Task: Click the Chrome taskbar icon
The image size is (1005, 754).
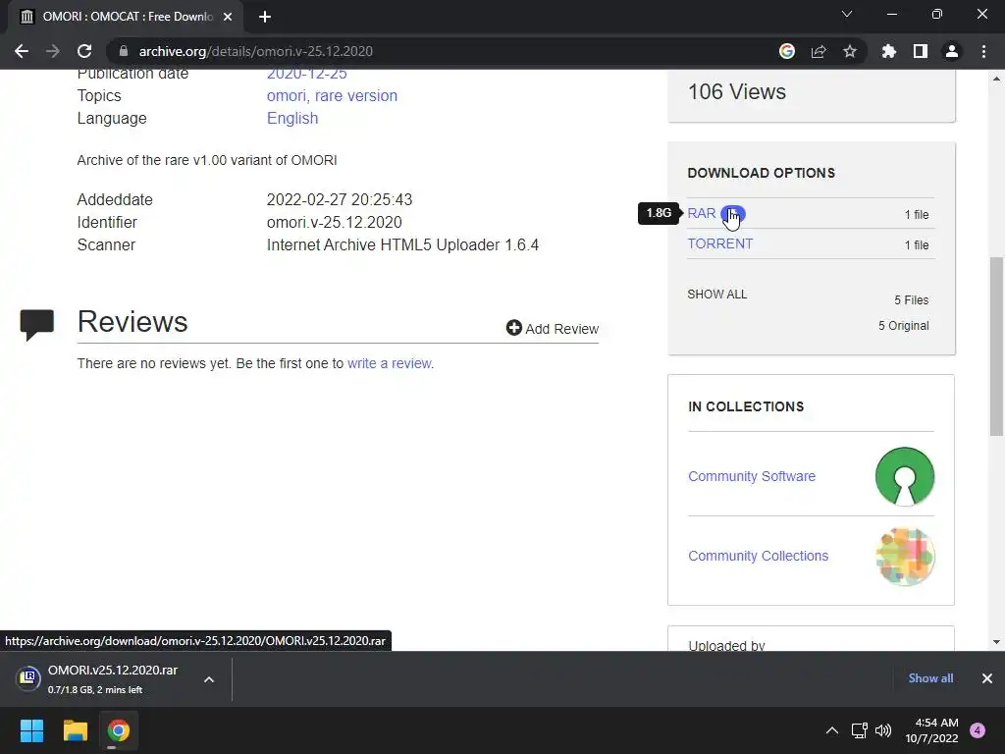Action: [x=118, y=730]
